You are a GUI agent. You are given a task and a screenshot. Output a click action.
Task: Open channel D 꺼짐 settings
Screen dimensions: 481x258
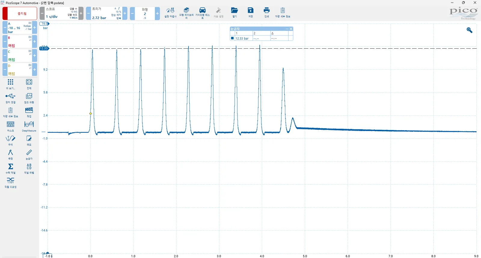20,69
